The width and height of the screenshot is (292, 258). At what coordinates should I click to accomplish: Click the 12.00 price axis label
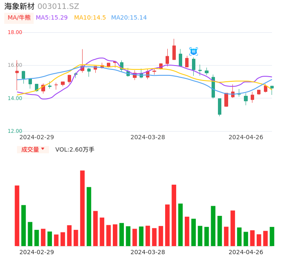15,131
